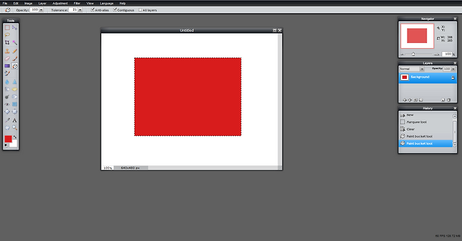Select the Marquee tool in Tools panel
Screen dimensions: 462x241
tap(7, 28)
